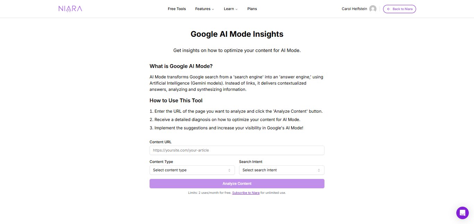Open the chat support bubble
Viewport: 474px width, 224px height.
coord(462,213)
